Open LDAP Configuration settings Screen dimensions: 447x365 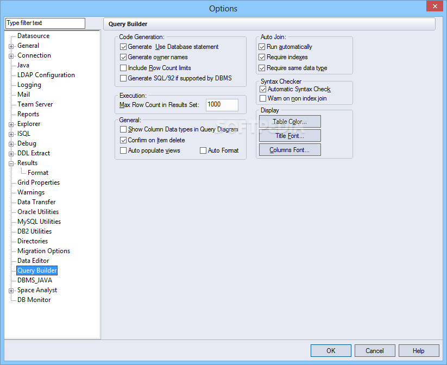coord(46,75)
